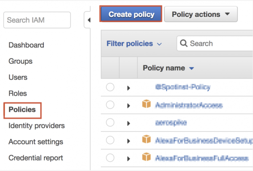Click the Create policy button
This screenshot has width=253, height=171.
tap(131, 15)
